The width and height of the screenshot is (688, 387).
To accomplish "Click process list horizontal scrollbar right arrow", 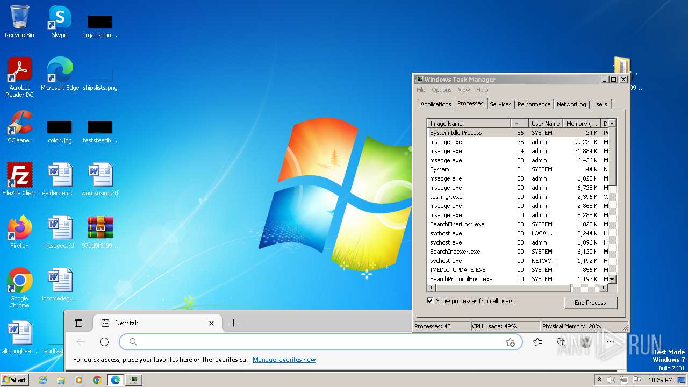I will pyautogui.click(x=604, y=288).
